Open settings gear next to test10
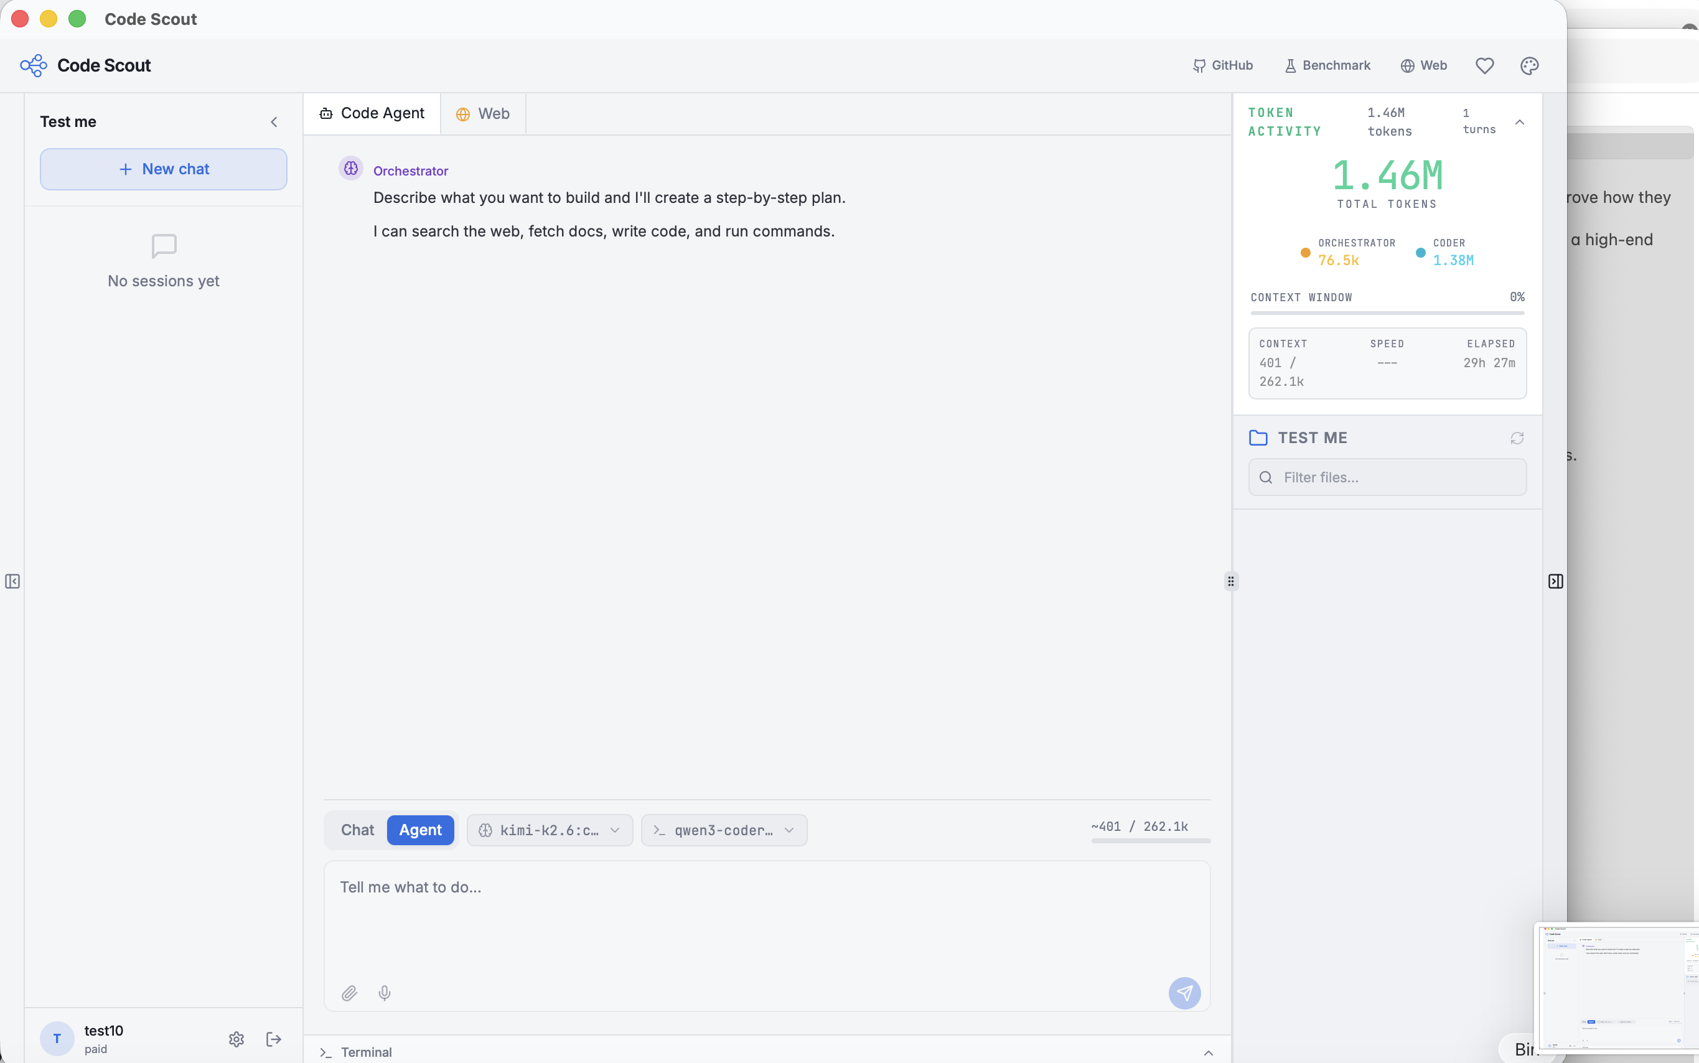 [x=236, y=1039]
